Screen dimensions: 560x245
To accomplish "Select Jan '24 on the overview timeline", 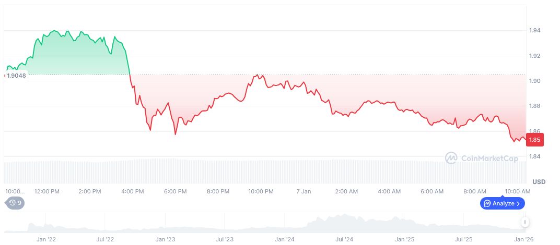I will point(285,239).
